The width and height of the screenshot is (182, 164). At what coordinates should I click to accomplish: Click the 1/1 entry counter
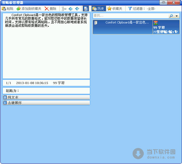[8, 83]
